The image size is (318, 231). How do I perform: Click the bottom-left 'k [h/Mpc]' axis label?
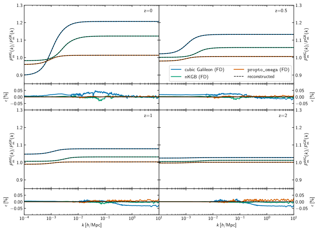tap(92, 225)
